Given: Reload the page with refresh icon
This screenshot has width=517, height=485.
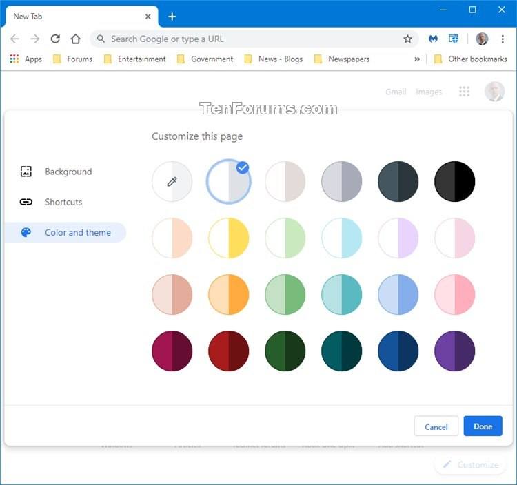Looking at the screenshot, I should point(55,39).
